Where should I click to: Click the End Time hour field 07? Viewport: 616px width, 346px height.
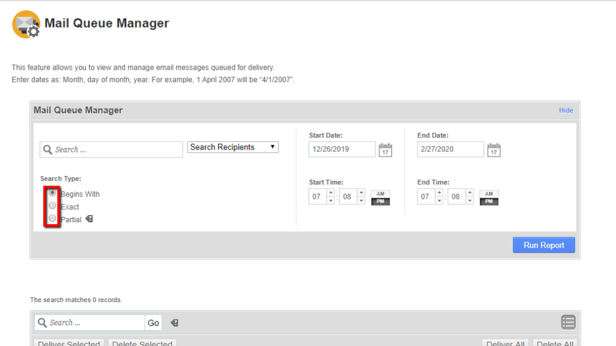click(426, 196)
